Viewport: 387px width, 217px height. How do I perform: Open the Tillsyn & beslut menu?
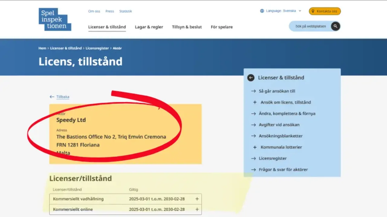[x=187, y=27]
